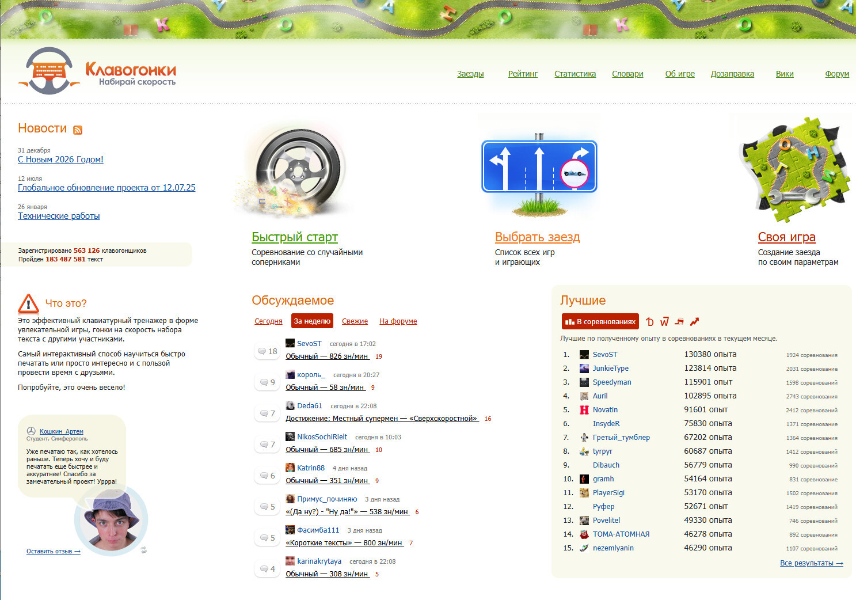The height and width of the screenshot is (600, 856).
Task: Select the rising arrow icon in Лучшие
Action: tap(694, 321)
